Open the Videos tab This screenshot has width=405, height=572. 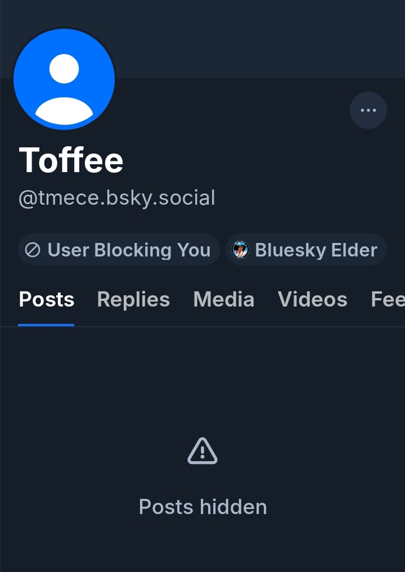tap(312, 300)
